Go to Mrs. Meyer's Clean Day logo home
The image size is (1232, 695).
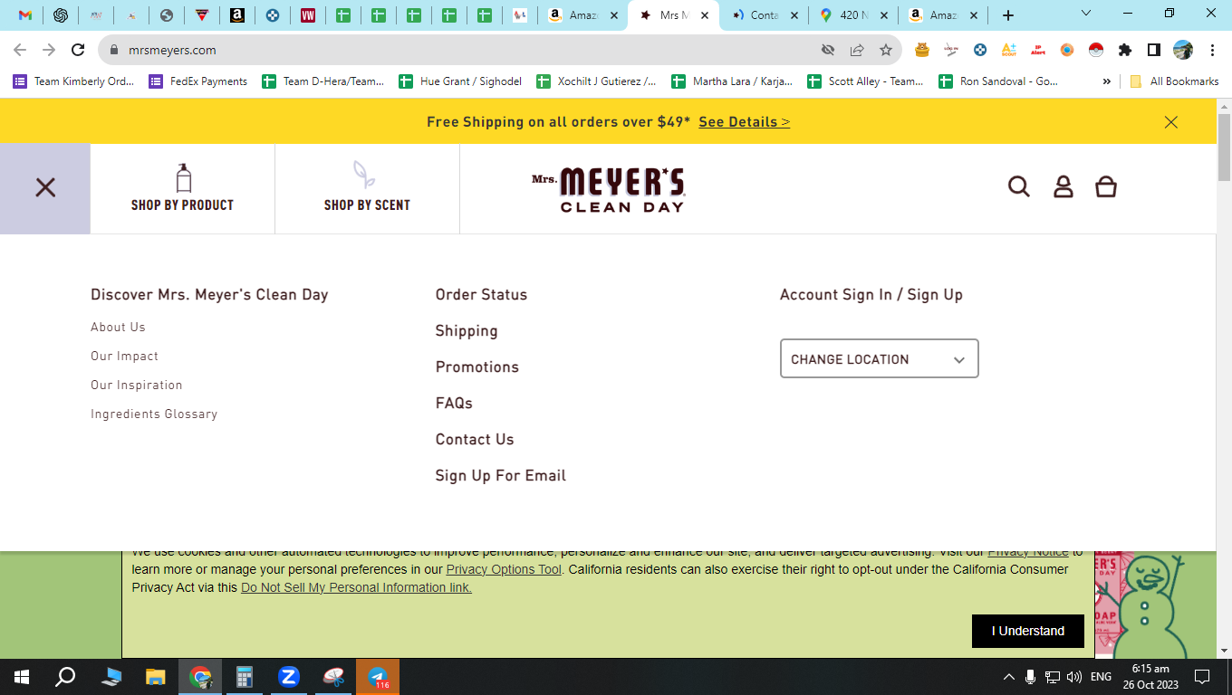click(x=608, y=188)
